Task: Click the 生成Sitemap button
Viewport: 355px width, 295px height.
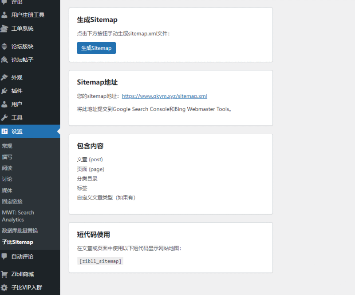Action: click(x=96, y=48)
